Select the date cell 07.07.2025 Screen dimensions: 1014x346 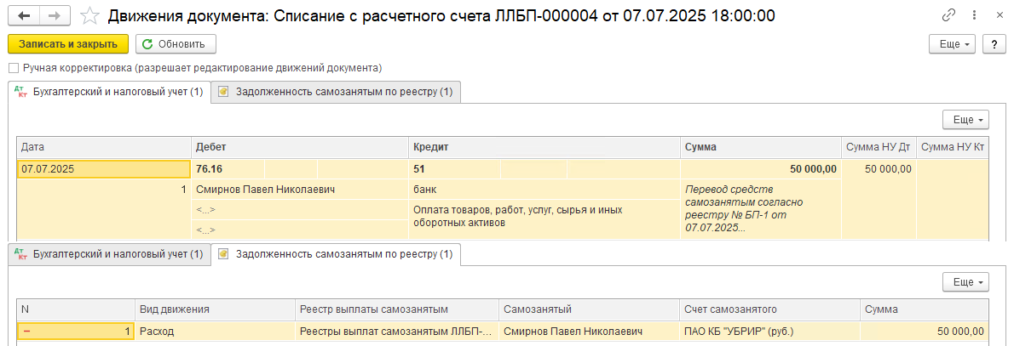(x=103, y=169)
